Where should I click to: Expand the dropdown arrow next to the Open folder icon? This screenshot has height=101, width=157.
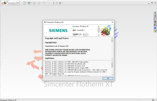point(32,3)
